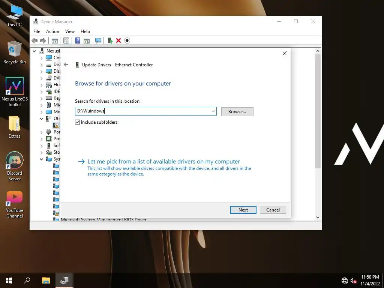Click Cancel in Update Drivers dialog
The image size is (384, 288).
(x=273, y=210)
